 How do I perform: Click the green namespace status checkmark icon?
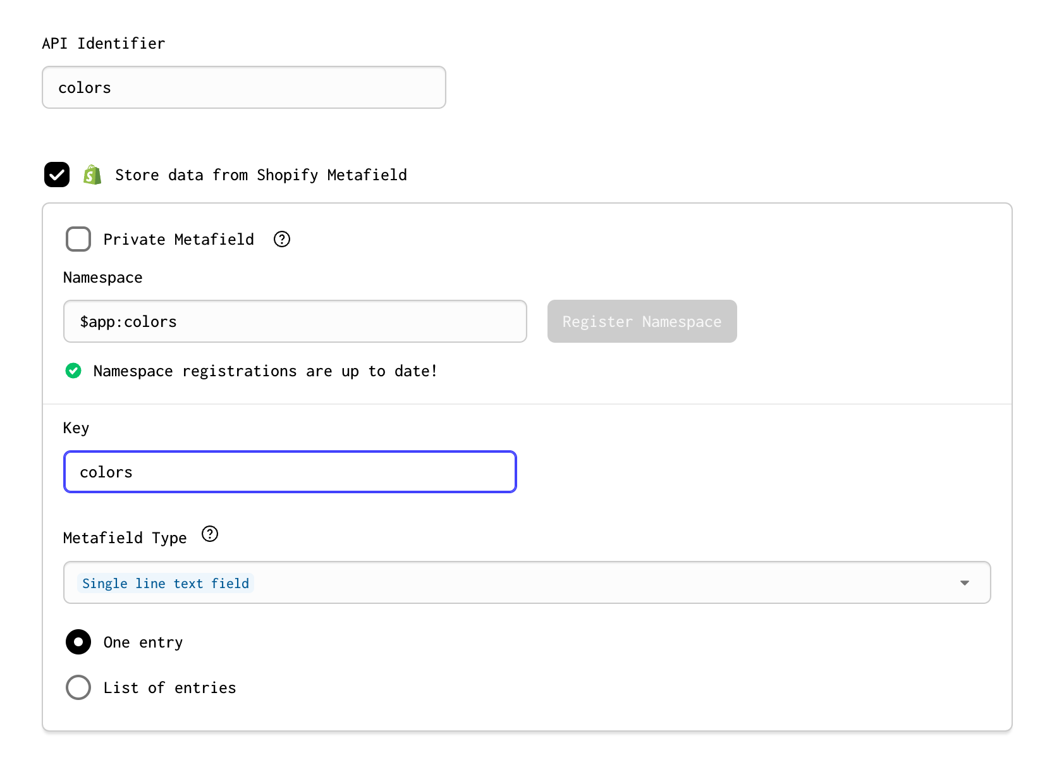tap(73, 371)
